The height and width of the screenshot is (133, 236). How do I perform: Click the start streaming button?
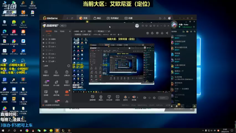tap(163, 98)
